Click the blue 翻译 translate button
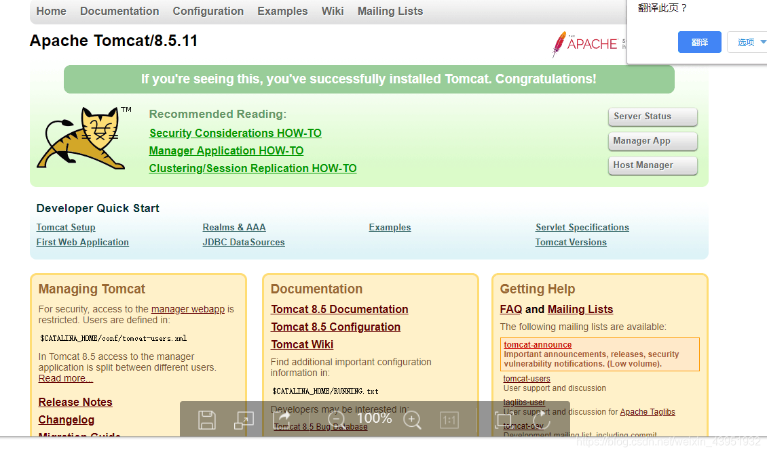 pyautogui.click(x=700, y=42)
